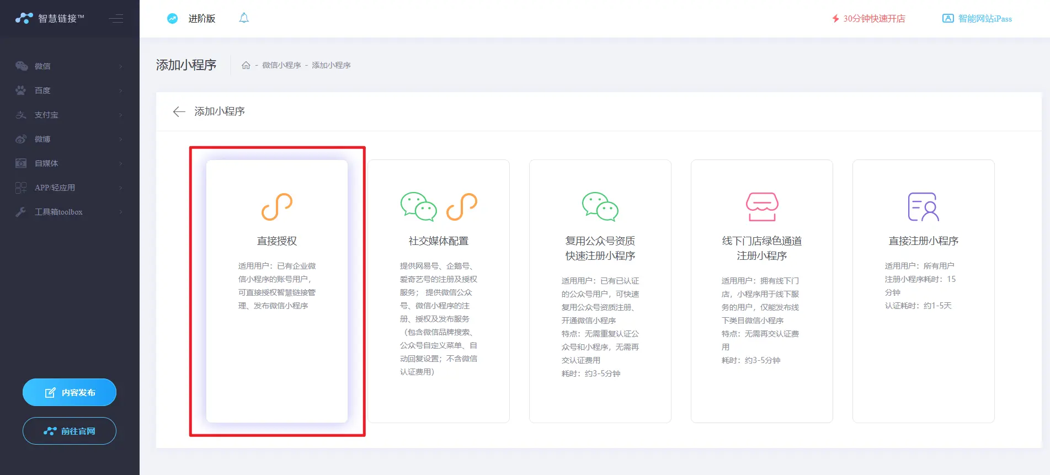Click the 内容发布 button
Image resolution: width=1050 pixels, height=475 pixels.
pos(70,392)
